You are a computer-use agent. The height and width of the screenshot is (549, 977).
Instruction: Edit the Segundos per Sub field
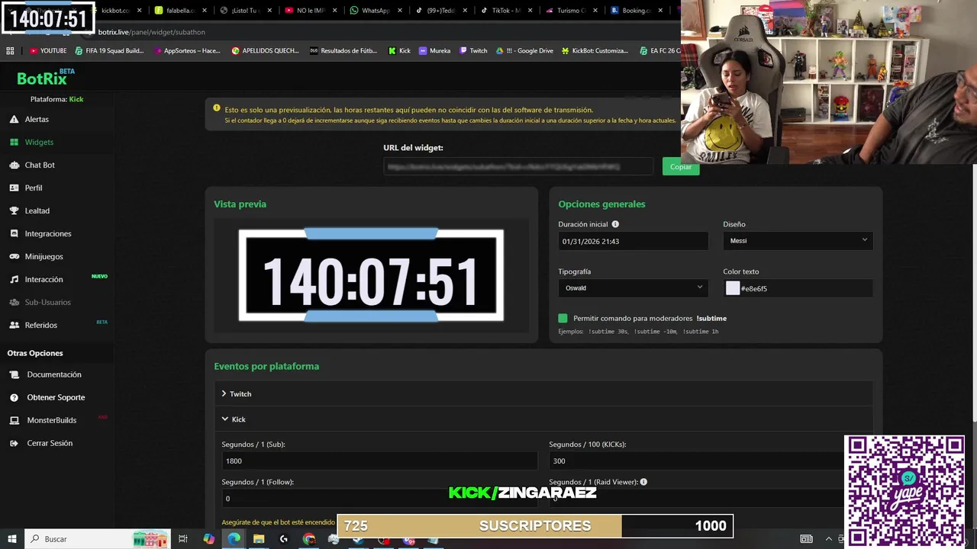[379, 461]
